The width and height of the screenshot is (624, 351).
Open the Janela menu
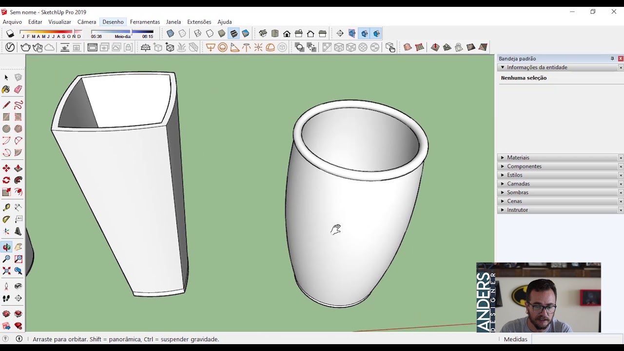coord(174,22)
